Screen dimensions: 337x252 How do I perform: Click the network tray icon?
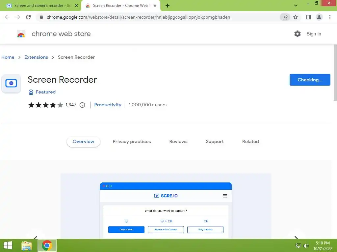298,246
